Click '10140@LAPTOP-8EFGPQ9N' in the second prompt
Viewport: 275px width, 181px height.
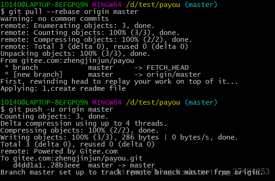[44, 102]
